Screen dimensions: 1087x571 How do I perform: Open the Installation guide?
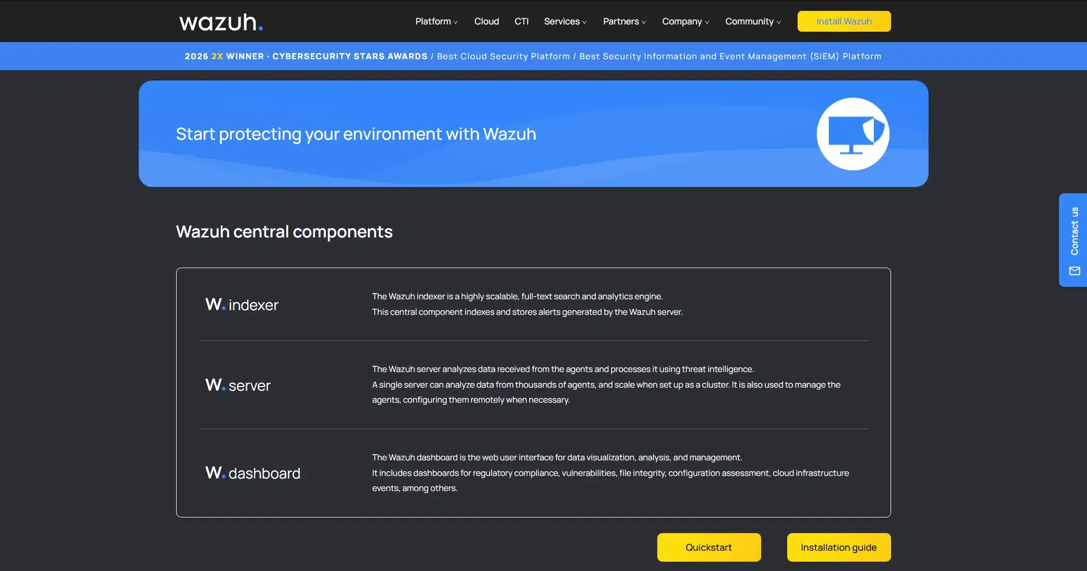[839, 547]
